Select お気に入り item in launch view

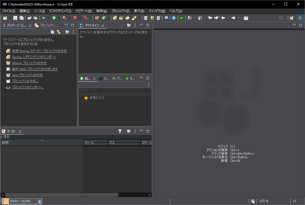point(97,98)
